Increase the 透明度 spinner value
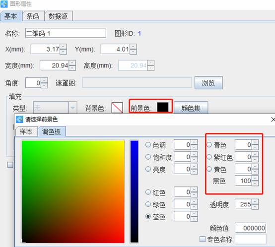The height and width of the screenshot is (247, 275). pos(255,202)
